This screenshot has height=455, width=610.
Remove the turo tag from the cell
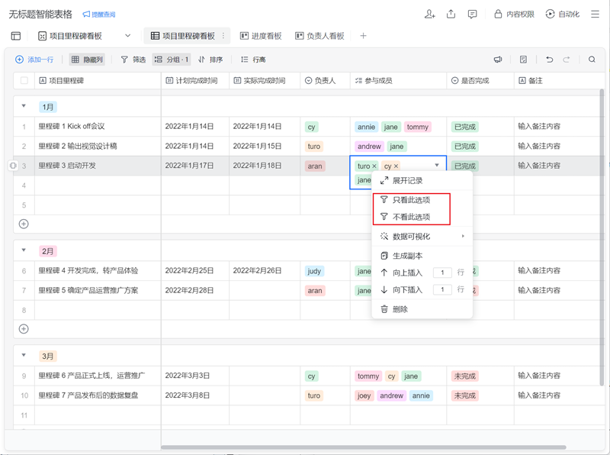[x=374, y=166]
